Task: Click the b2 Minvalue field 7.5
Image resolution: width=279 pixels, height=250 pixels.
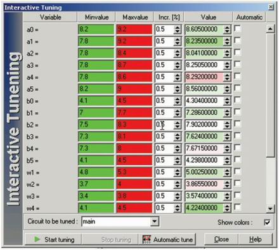Action: pyautogui.click(x=96, y=125)
